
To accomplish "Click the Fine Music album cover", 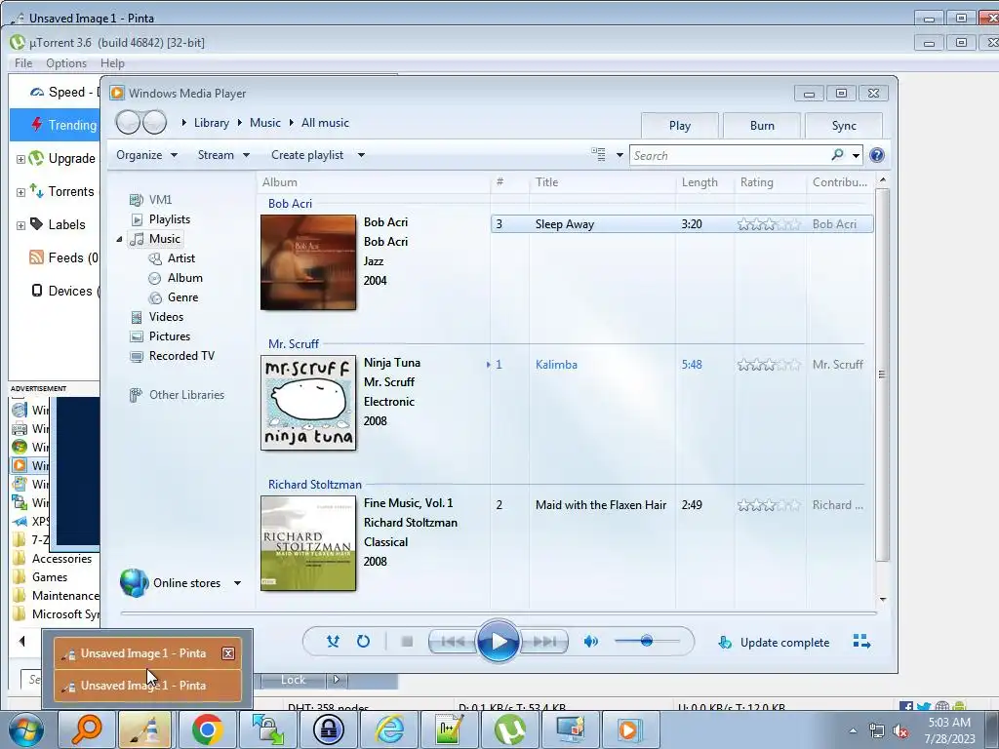I will coord(308,543).
